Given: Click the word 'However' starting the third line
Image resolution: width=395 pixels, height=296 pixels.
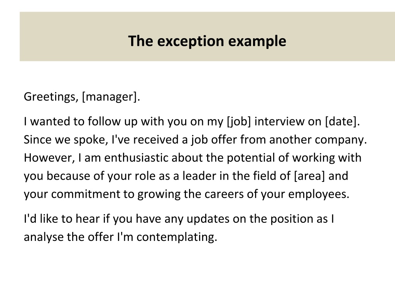Looking at the screenshot, I should [49, 158].
